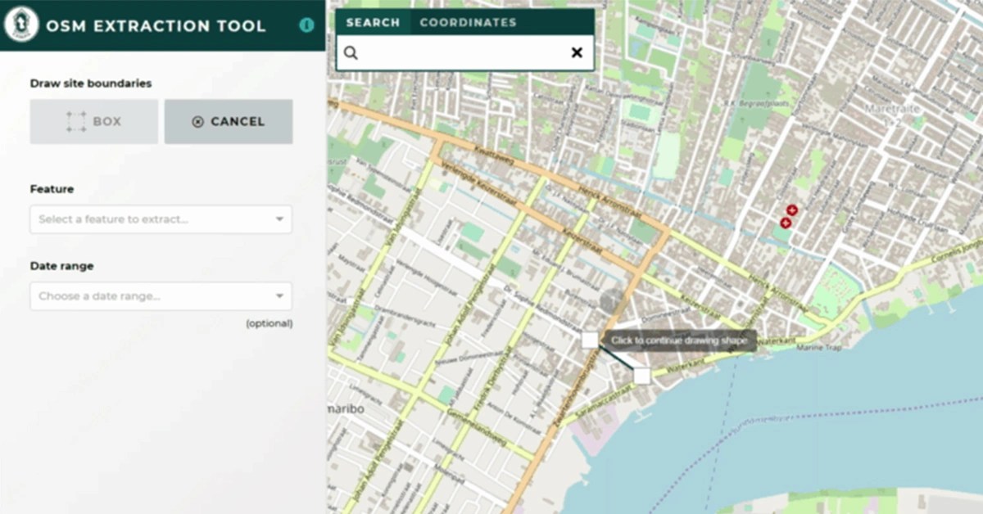Click the circled X icon on Cancel button

197,121
